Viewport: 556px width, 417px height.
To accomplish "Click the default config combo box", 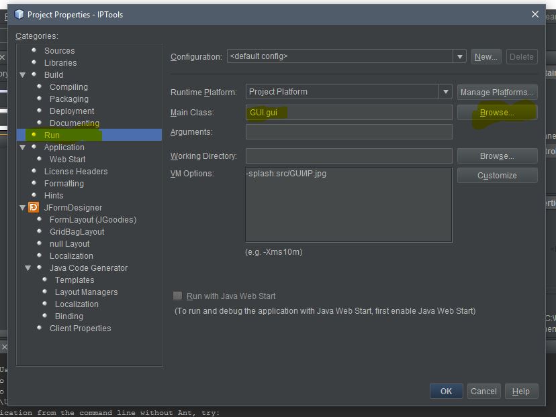I will [346, 56].
